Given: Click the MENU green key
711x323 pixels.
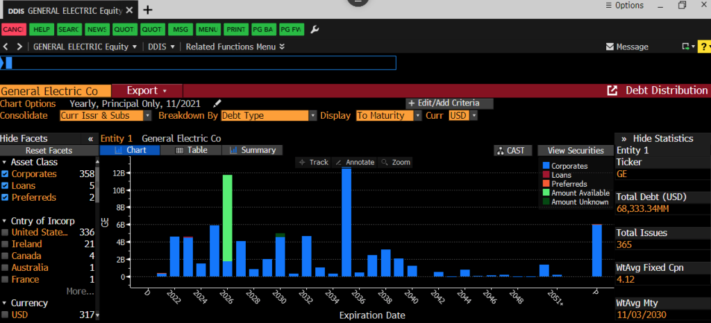Looking at the screenshot, I should pos(208,29).
